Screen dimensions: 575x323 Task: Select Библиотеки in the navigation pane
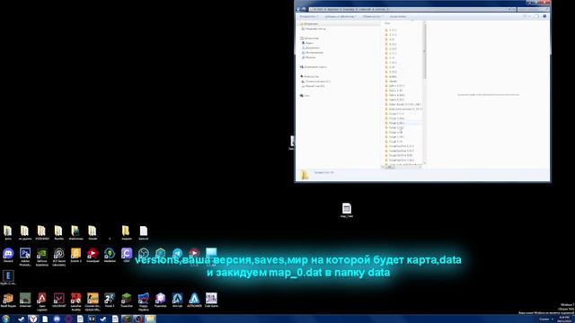tap(309, 38)
